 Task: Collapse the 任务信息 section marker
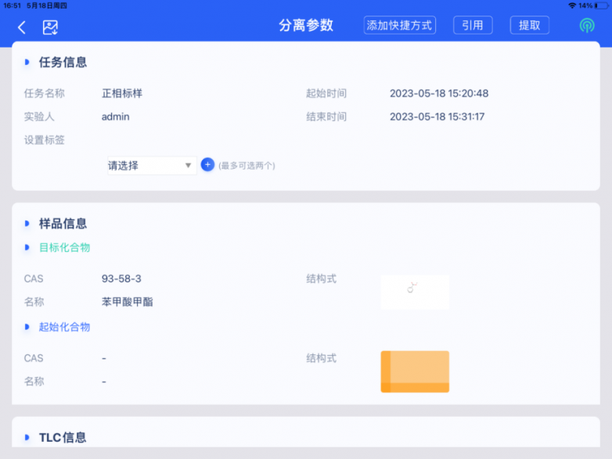coord(27,62)
